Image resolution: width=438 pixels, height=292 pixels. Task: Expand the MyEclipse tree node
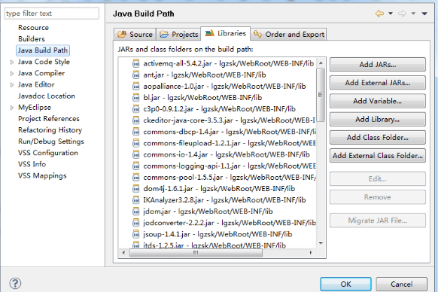12,108
